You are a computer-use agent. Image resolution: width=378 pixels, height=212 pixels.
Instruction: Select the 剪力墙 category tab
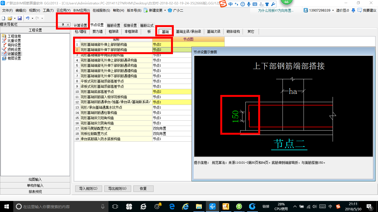[x=97, y=31]
